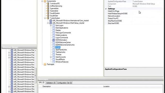
Task: Collapse the Components tree node
Action: click(x=42, y=1)
